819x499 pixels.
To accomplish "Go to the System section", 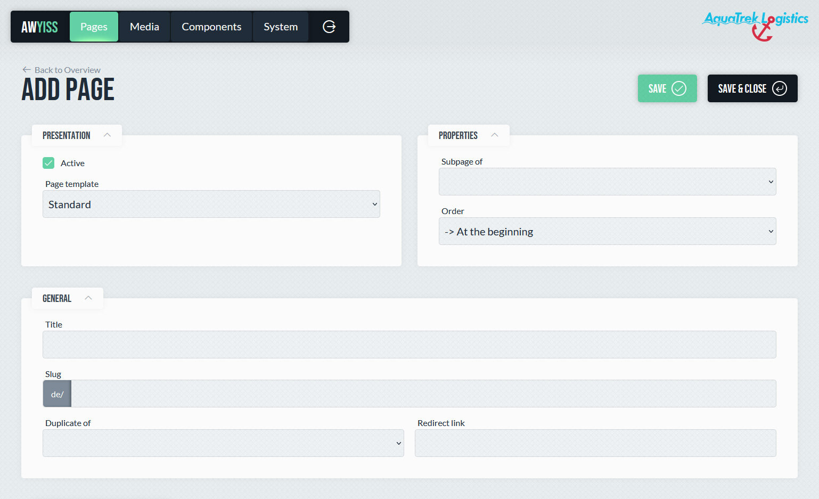I will pyautogui.click(x=281, y=27).
